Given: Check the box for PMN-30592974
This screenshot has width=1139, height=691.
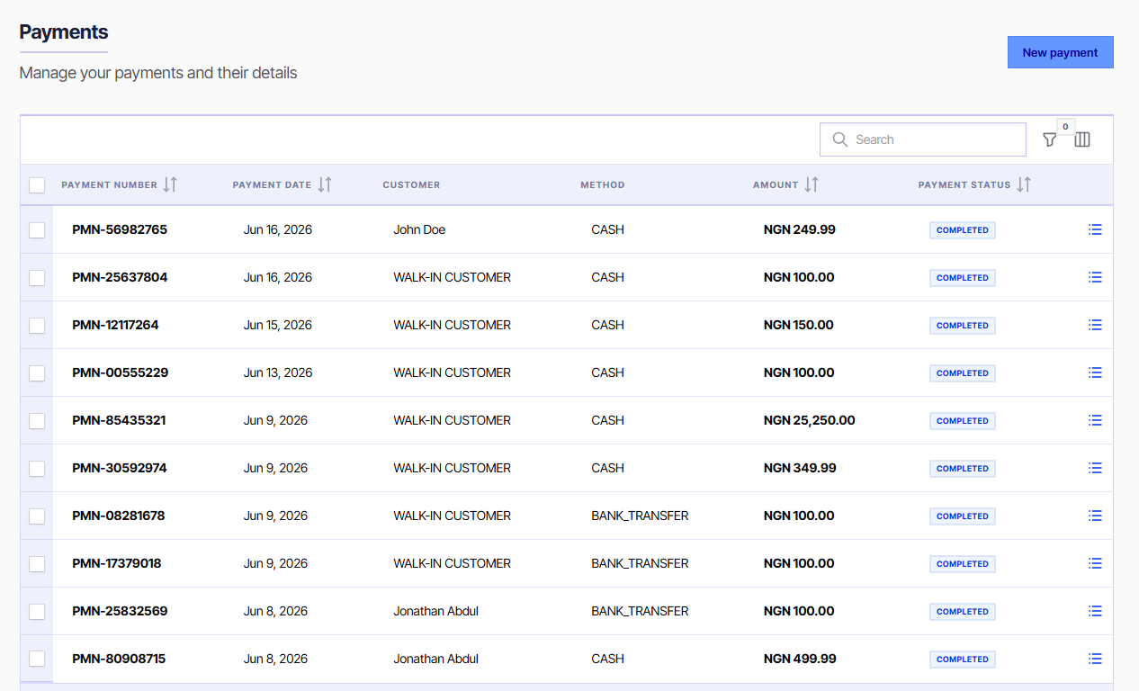Looking at the screenshot, I should point(37,469).
